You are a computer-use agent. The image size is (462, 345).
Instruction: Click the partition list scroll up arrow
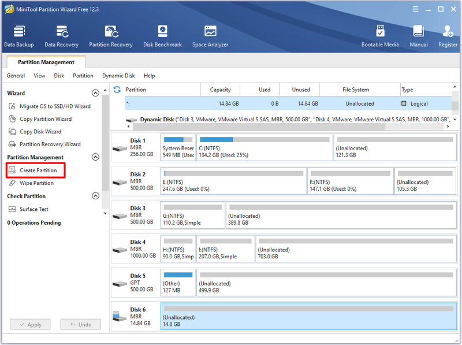454,87
